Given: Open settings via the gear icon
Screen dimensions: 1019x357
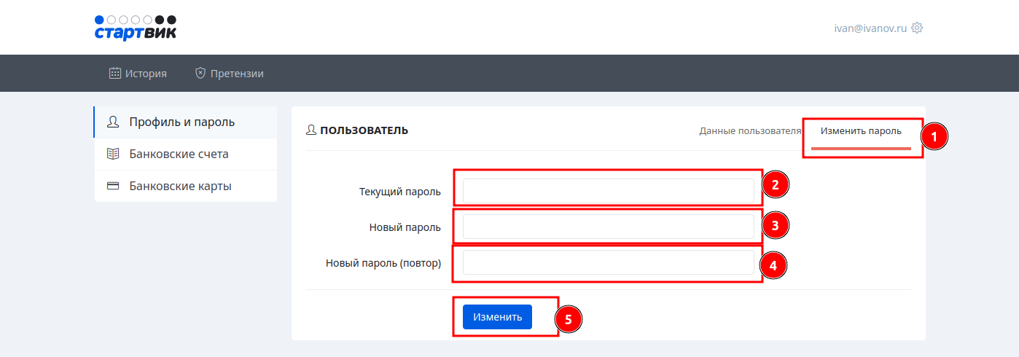Looking at the screenshot, I should 917,28.
